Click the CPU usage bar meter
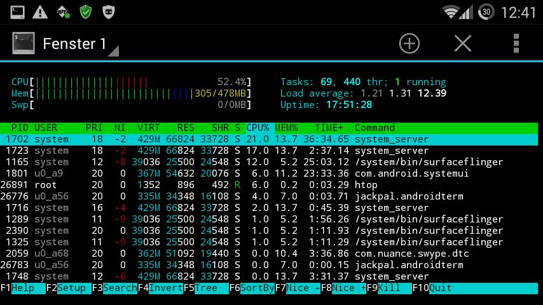 pyautogui.click(x=131, y=82)
